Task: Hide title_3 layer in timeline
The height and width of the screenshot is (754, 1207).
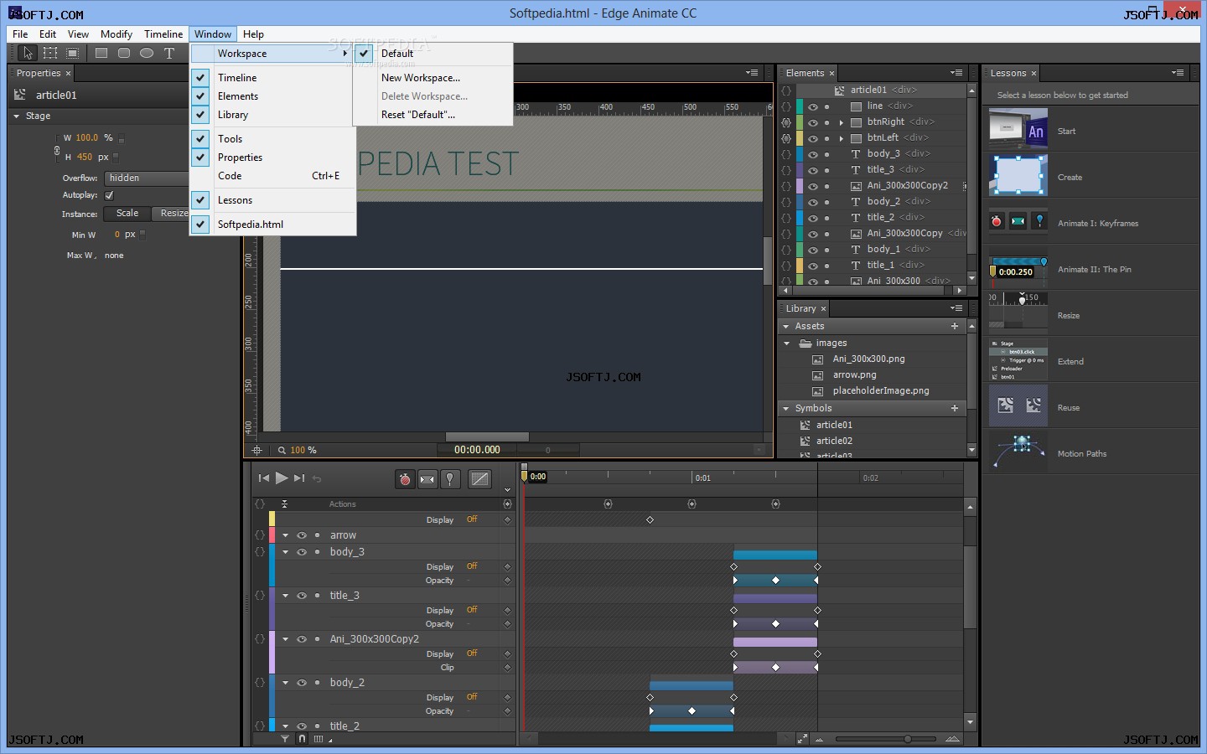Action: pyautogui.click(x=302, y=596)
